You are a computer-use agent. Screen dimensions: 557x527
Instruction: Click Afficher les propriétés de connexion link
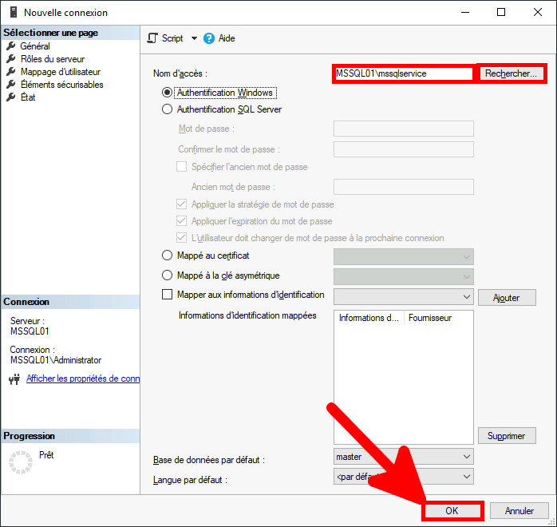tap(83, 378)
